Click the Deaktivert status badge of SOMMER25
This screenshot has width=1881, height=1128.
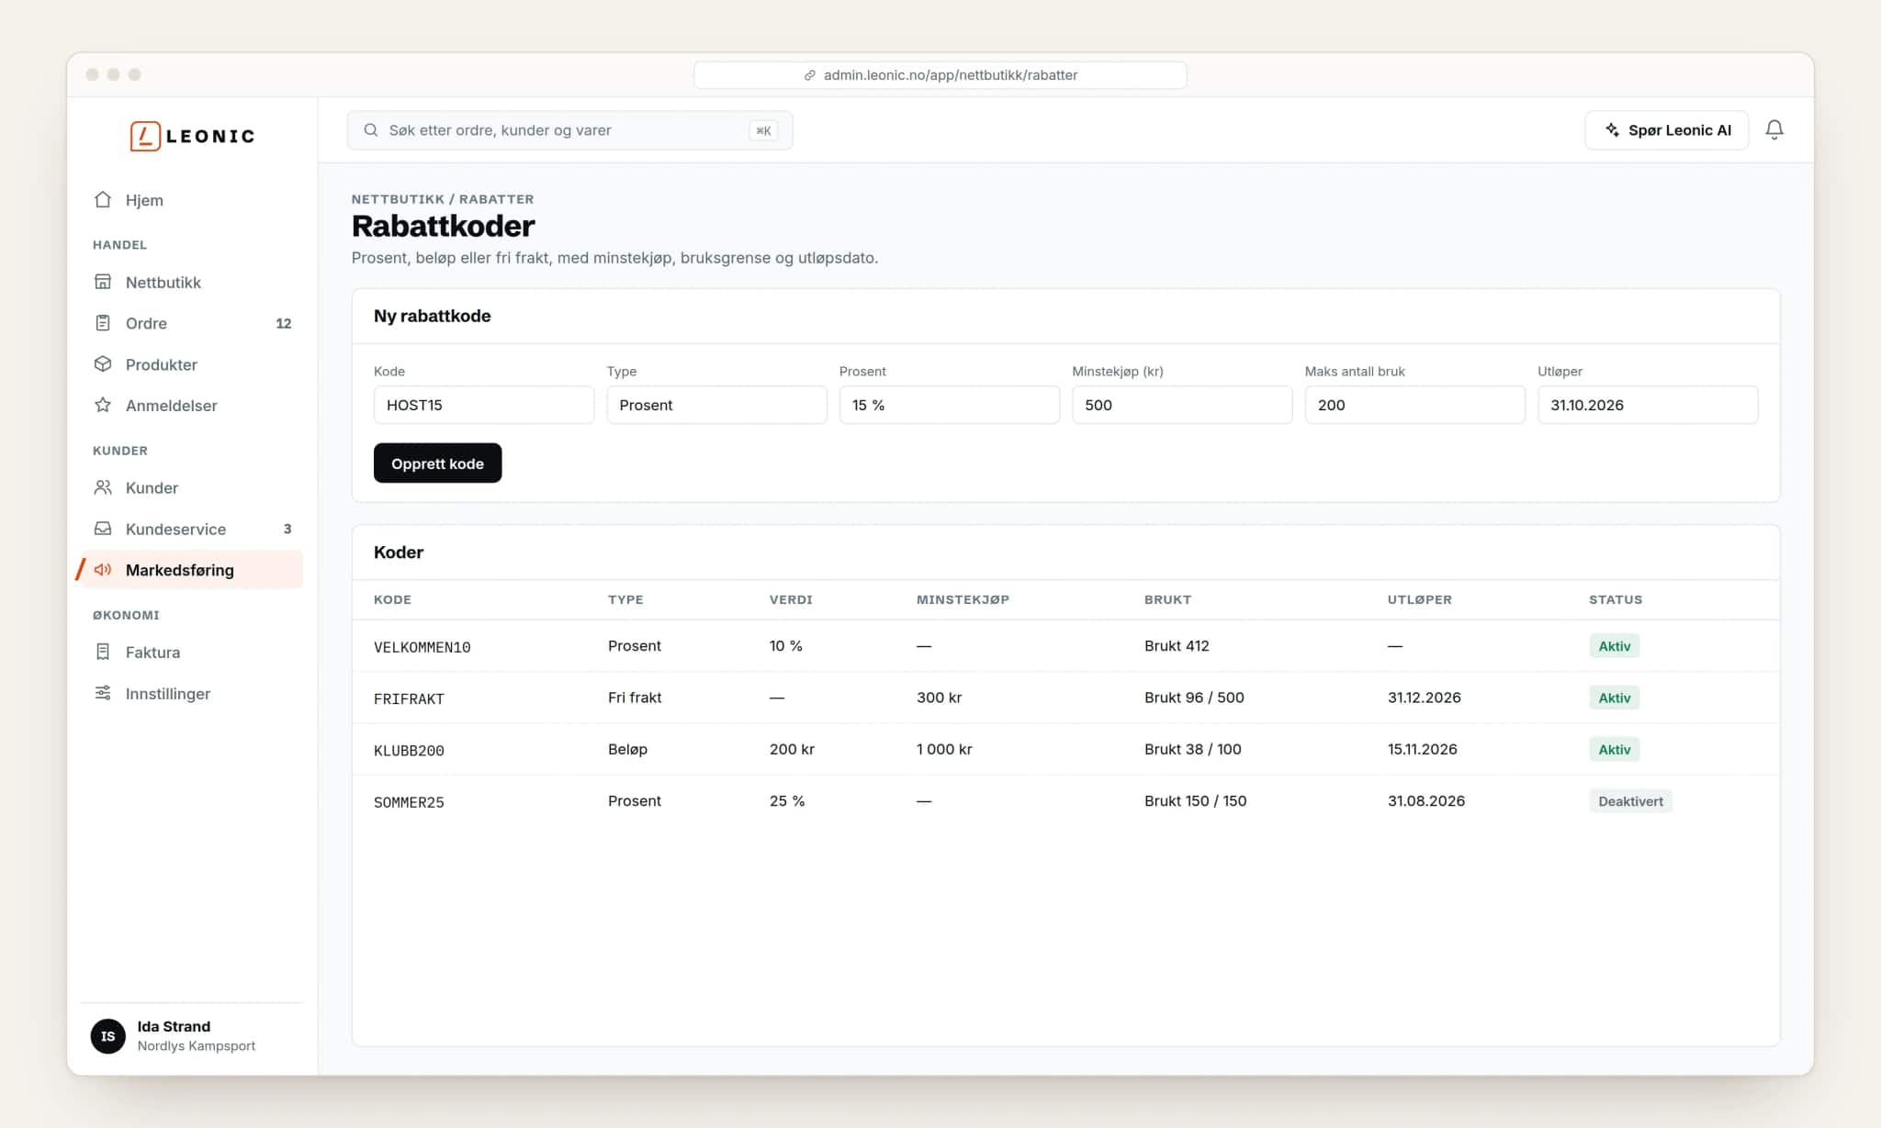click(1630, 801)
